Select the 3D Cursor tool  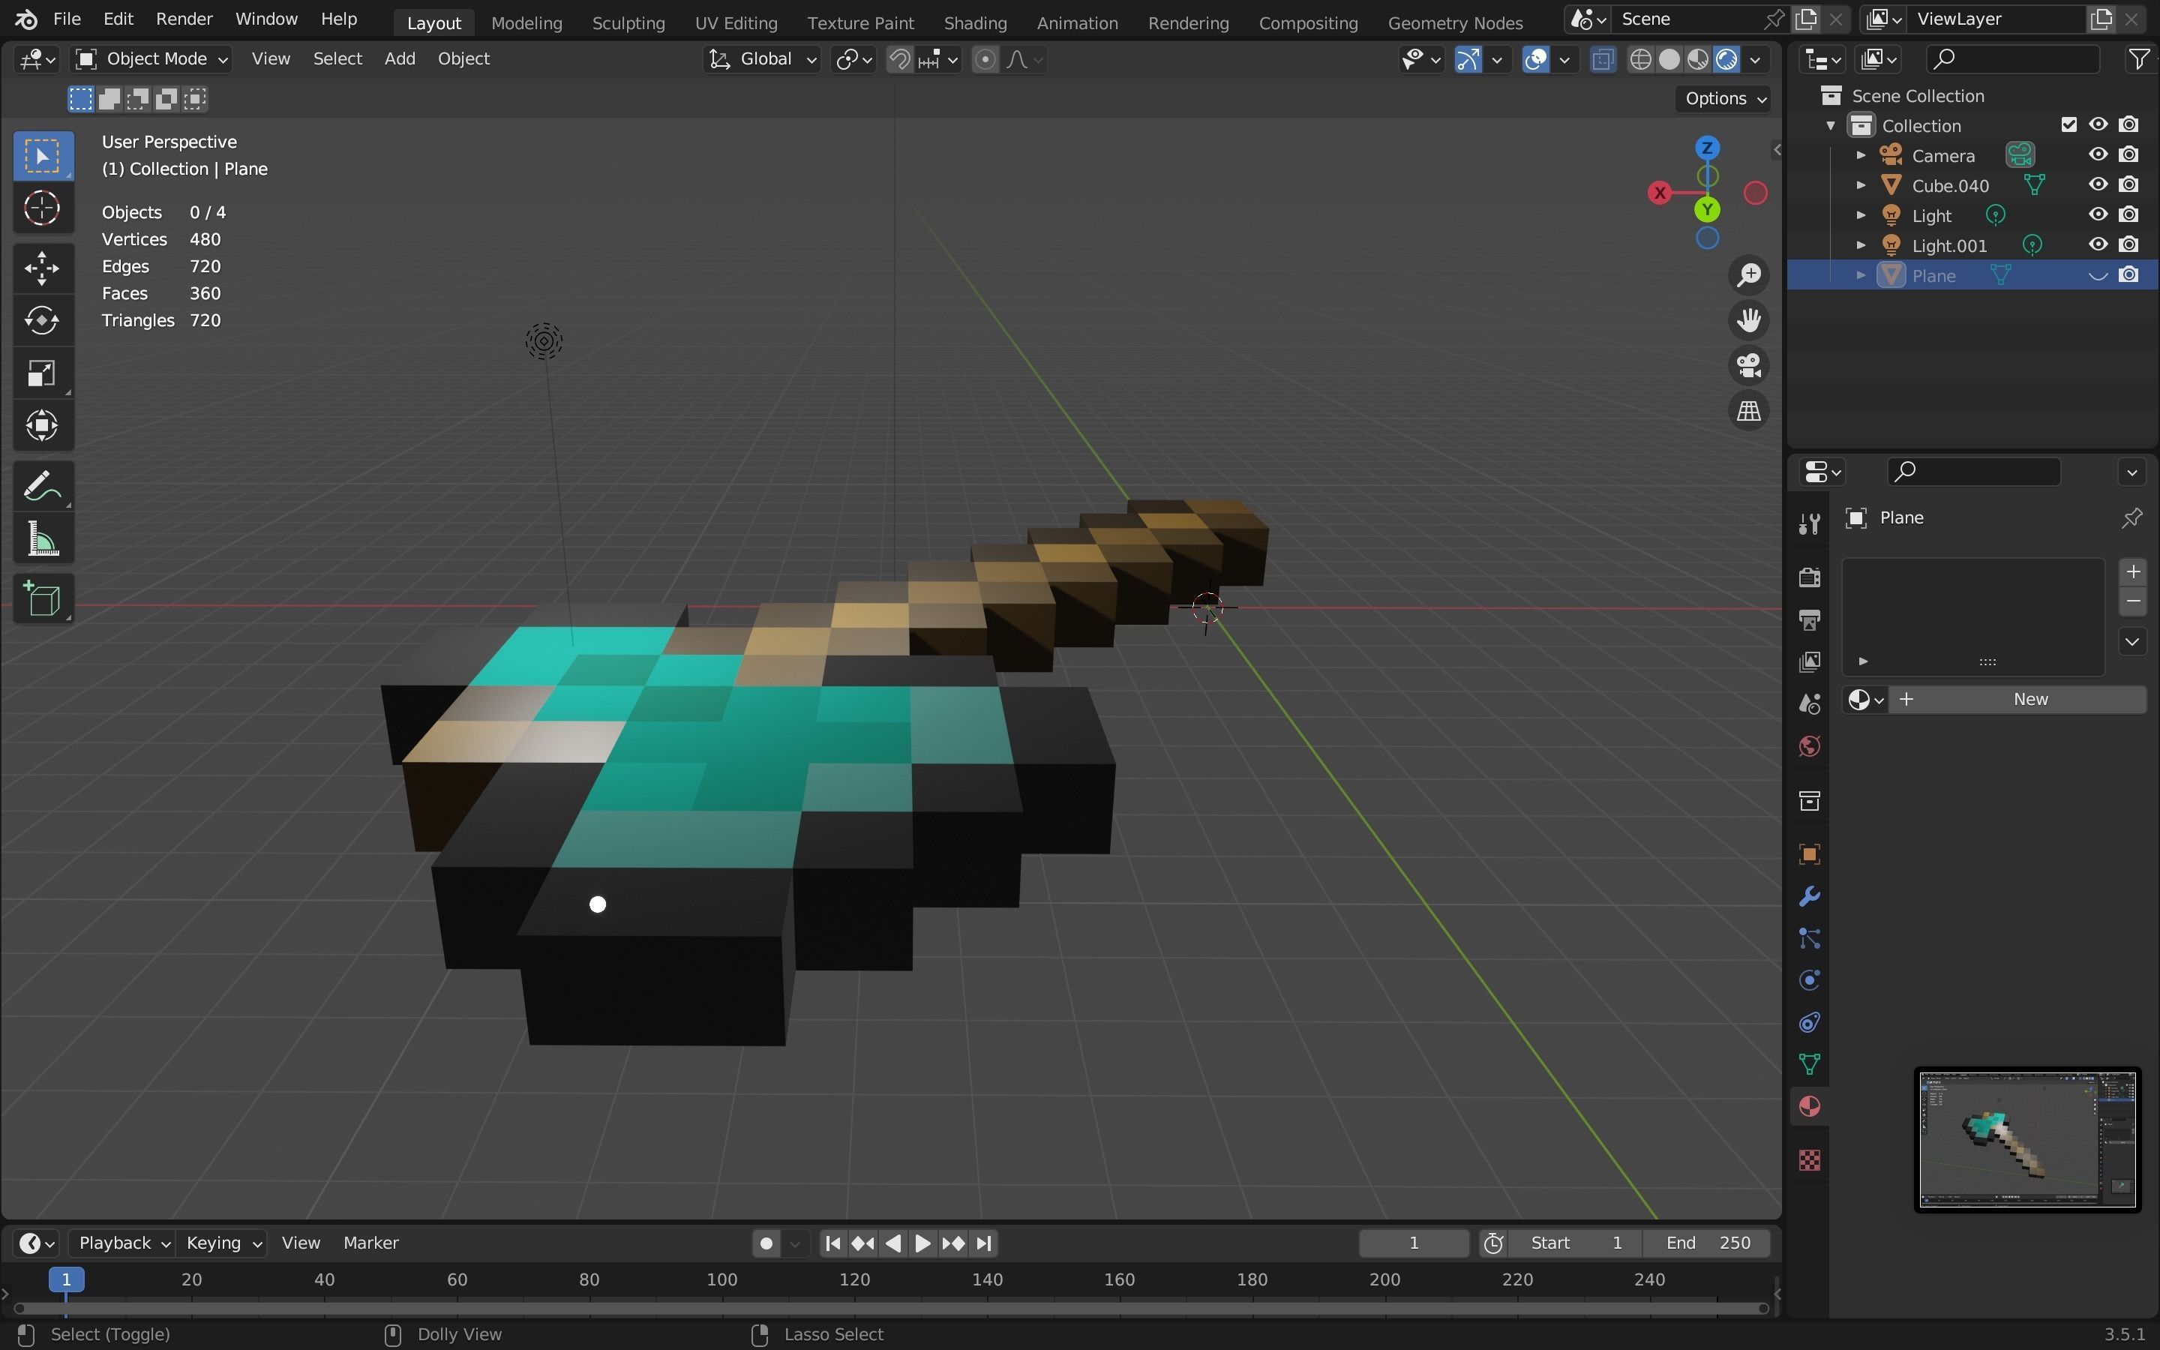[x=42, y=208]
